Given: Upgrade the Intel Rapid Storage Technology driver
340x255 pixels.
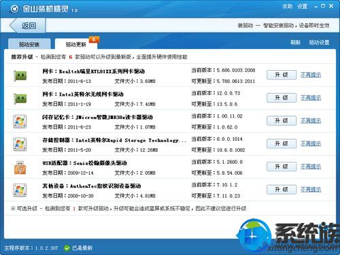Looking at the screenshot, I should [x=282, y=143].
